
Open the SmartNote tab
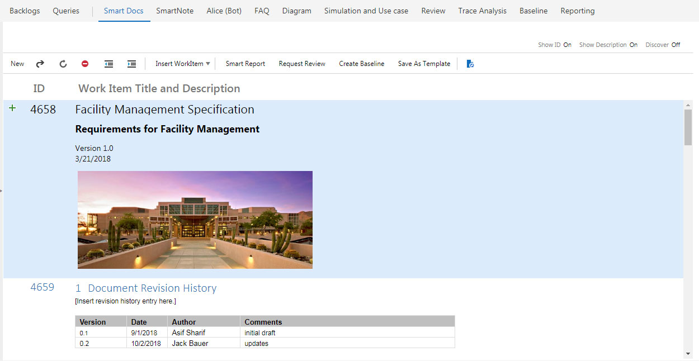click(174, 11)
